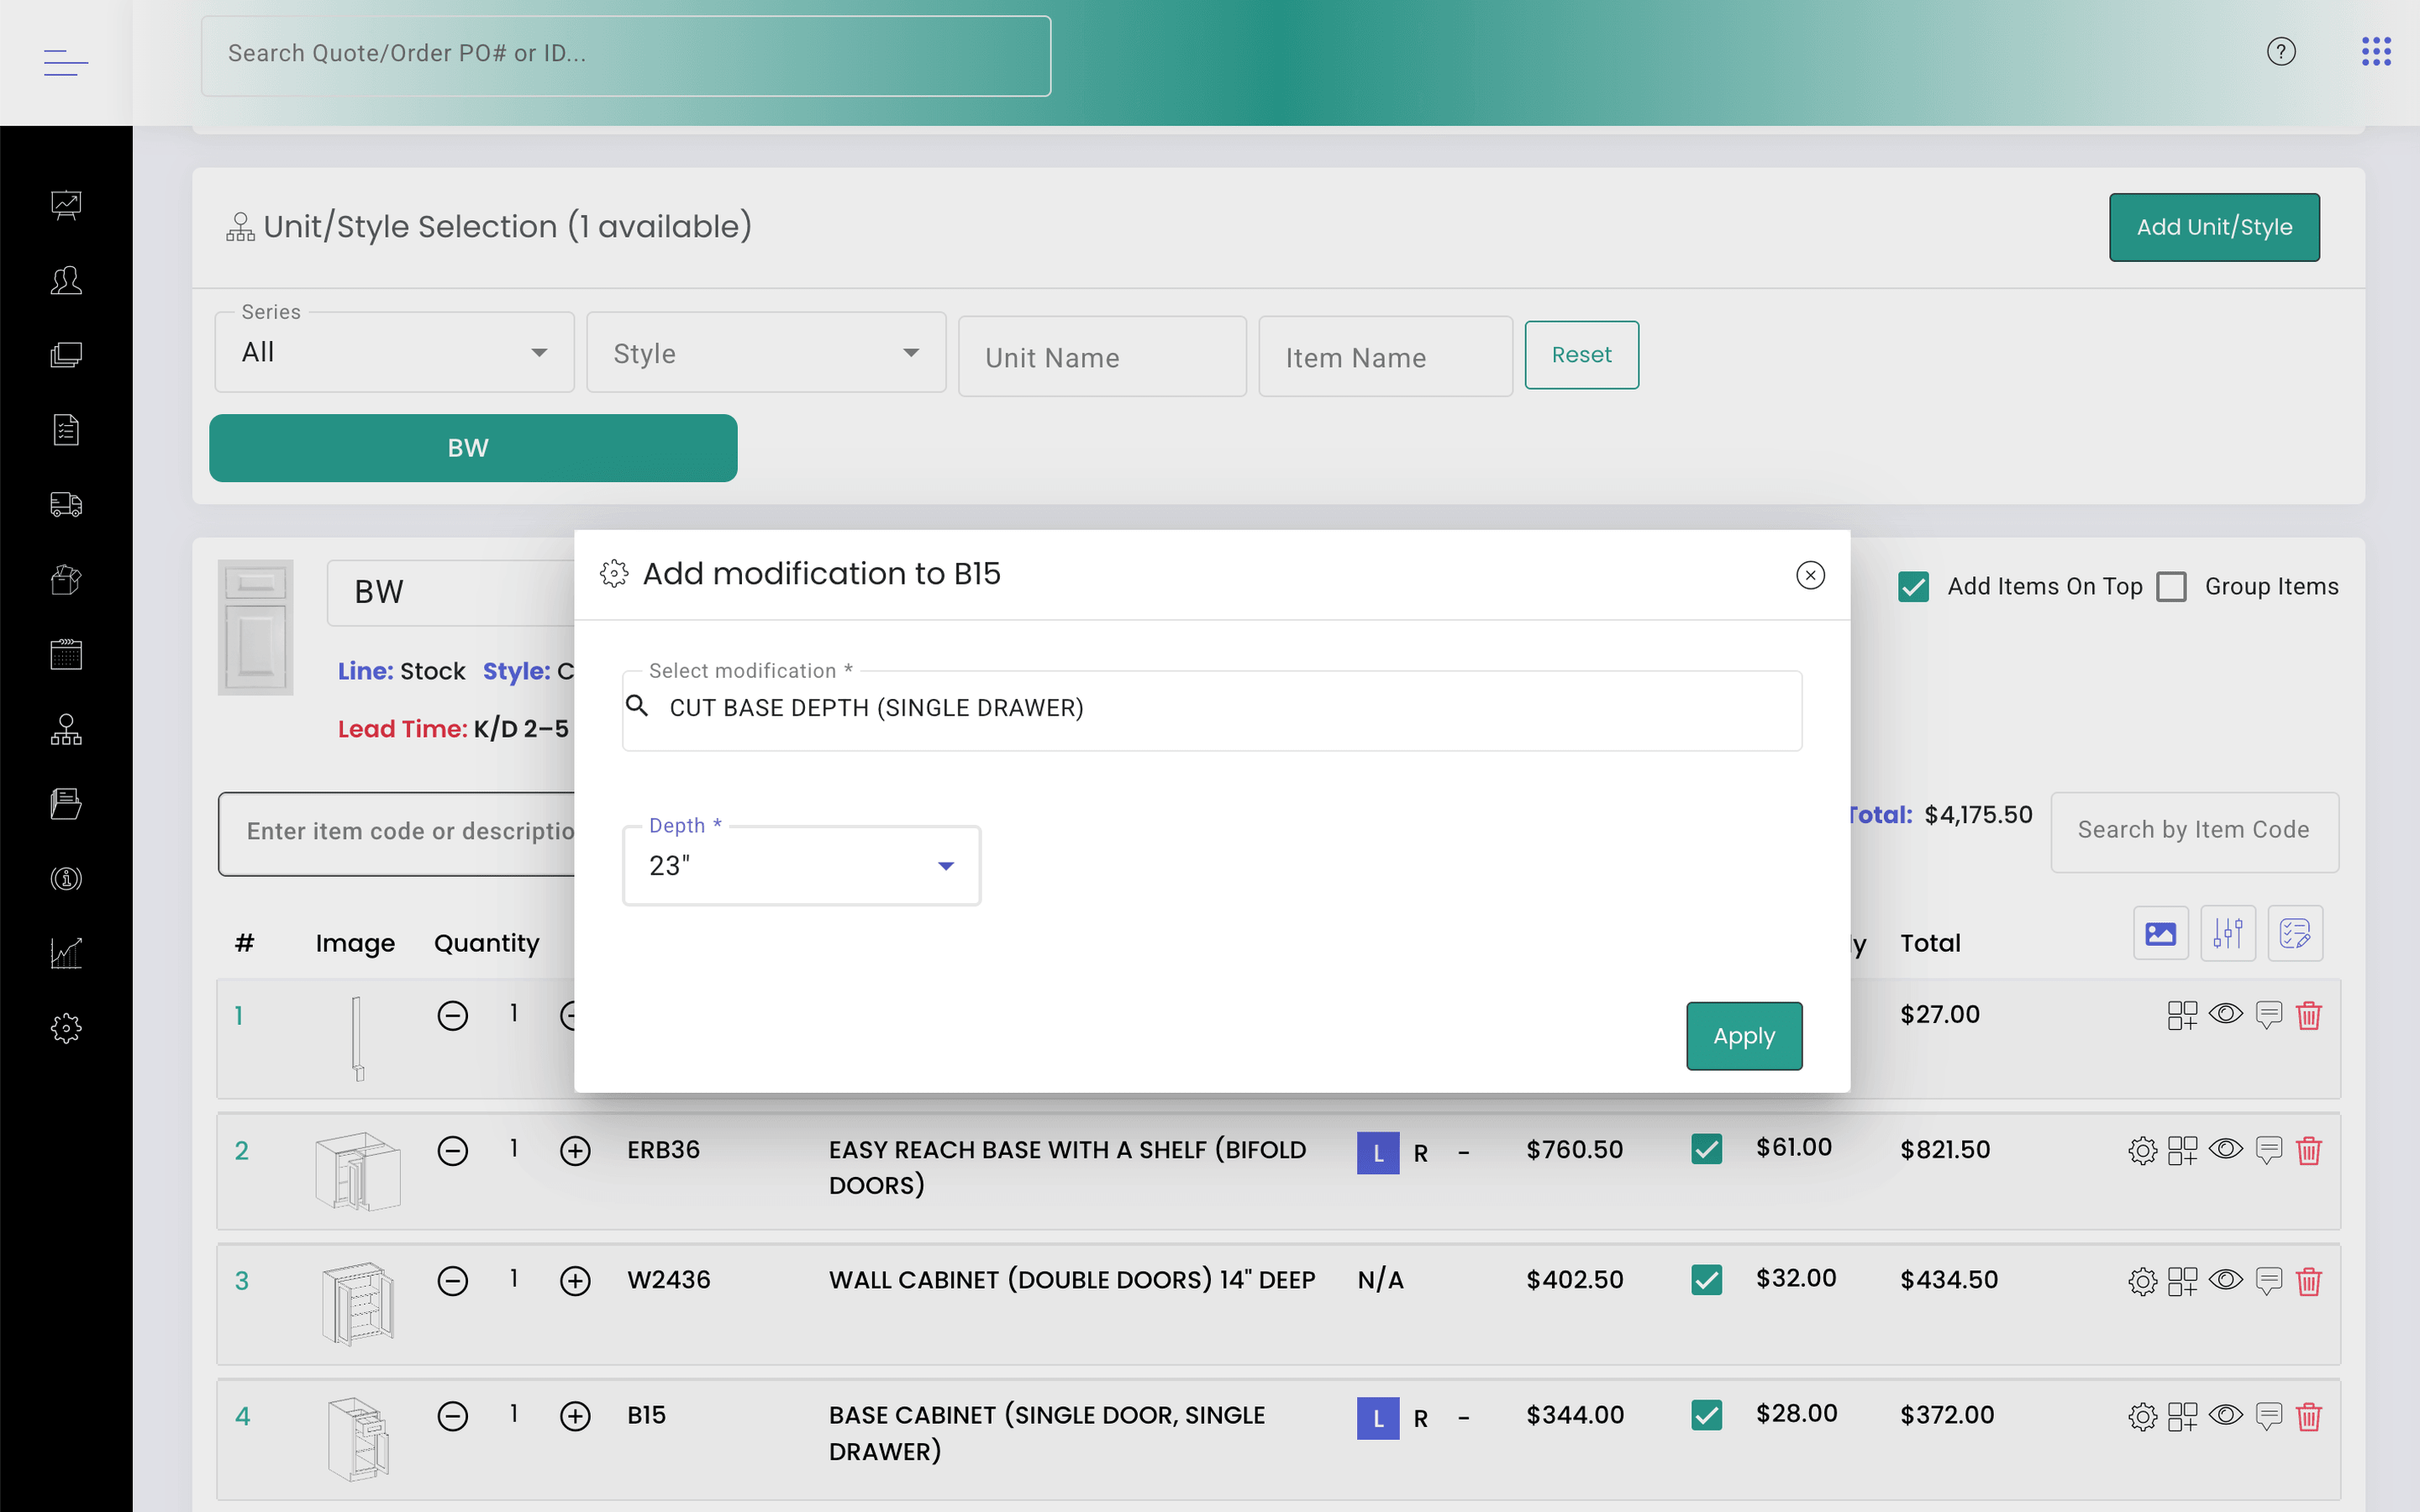Delete the ERB36 row with the trash icon
Image resolution: width=2420 pixels, height=1512 pixels.
[x=2309, y=1150]
